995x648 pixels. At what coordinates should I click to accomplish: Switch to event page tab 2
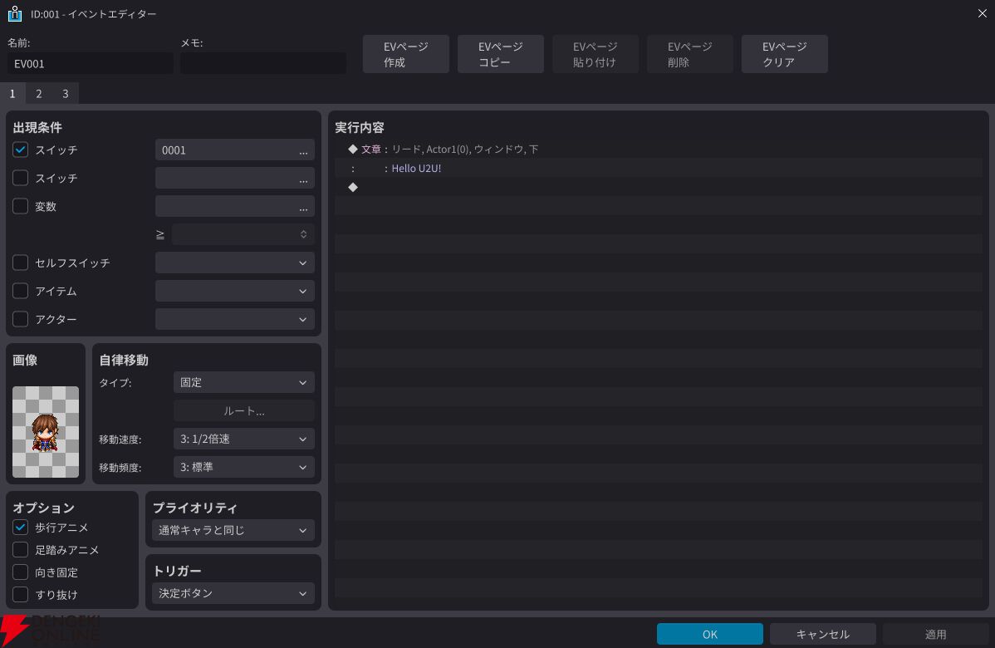(39, 93)
